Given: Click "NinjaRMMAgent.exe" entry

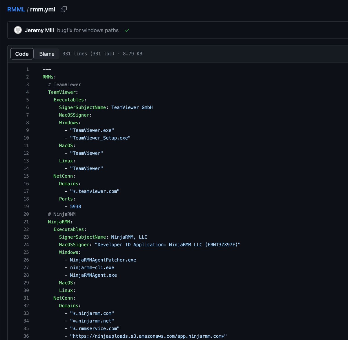Looking at the screenshot, I should click(93, 275).
